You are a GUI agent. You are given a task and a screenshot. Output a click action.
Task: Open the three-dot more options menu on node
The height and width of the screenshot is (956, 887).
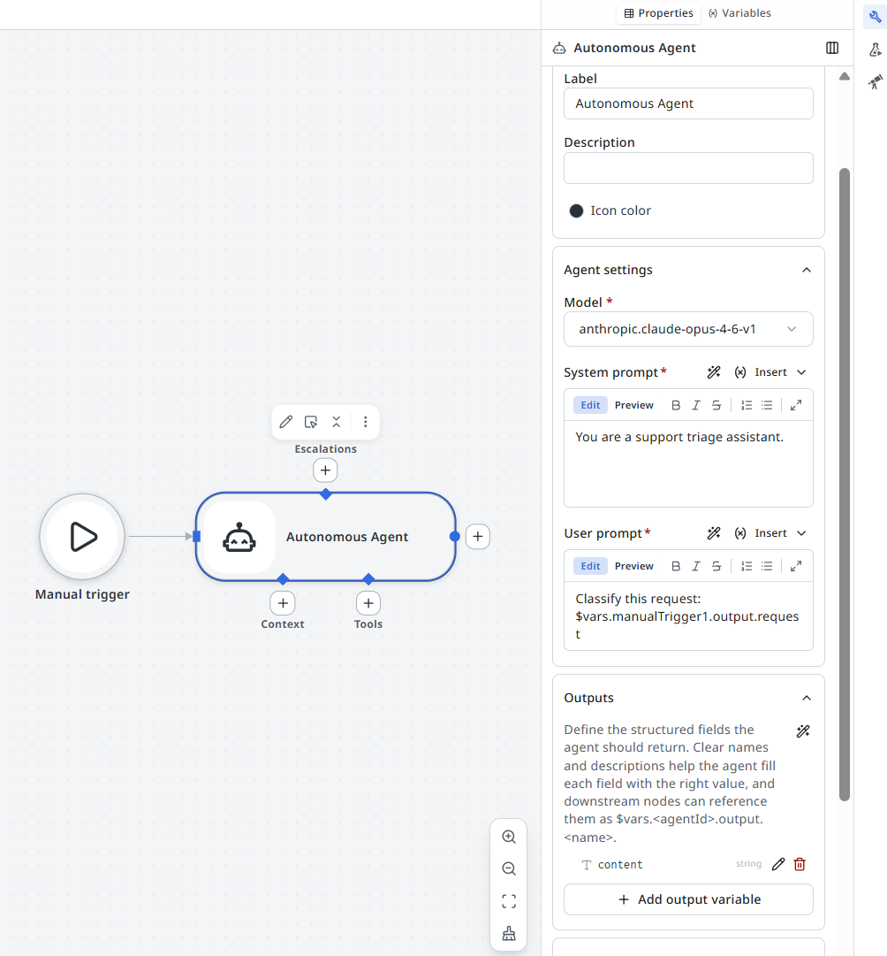[x=366, y=422]
